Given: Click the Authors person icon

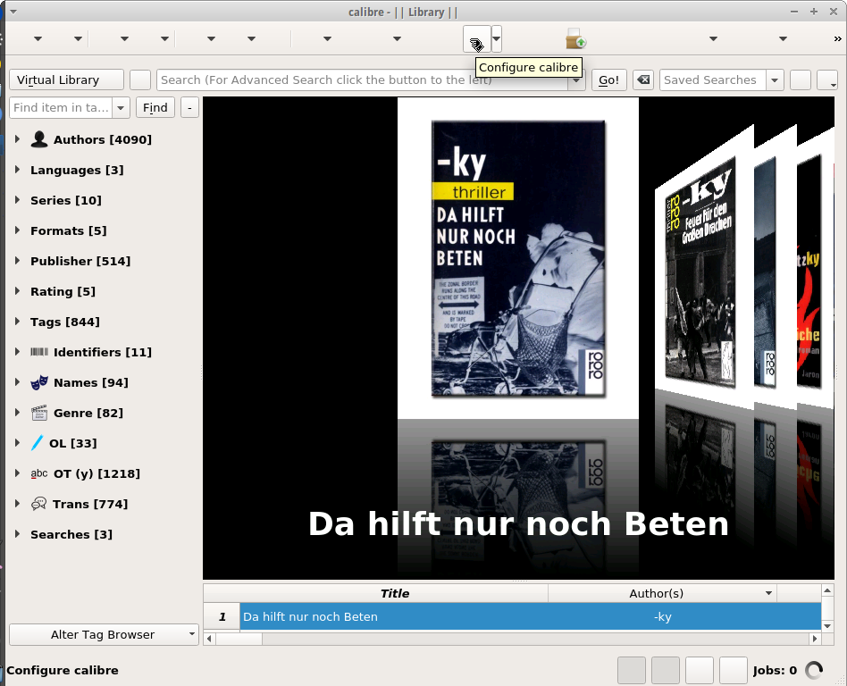Looking at the screenshot, I should point(39,139).
